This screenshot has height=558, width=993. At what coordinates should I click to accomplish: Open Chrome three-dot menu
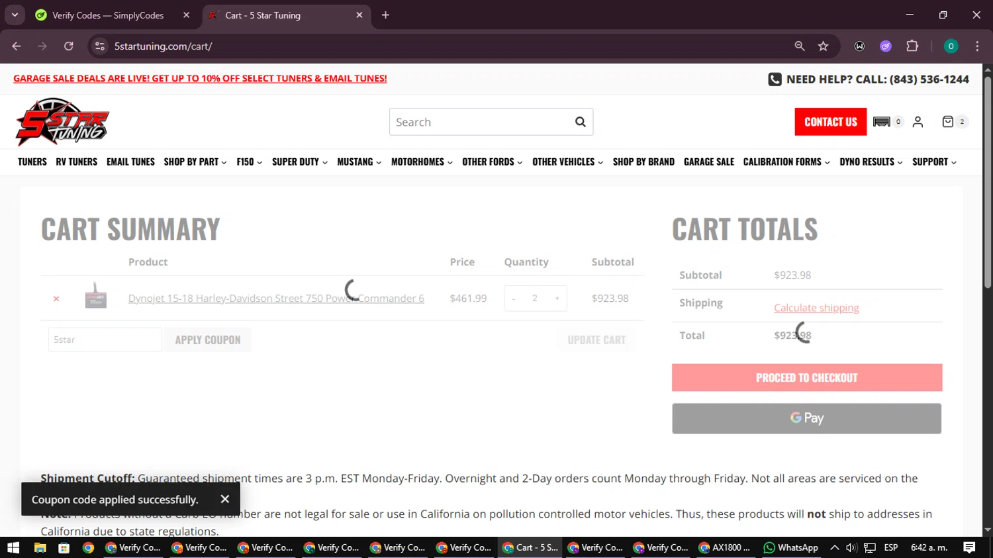(977, 46)
